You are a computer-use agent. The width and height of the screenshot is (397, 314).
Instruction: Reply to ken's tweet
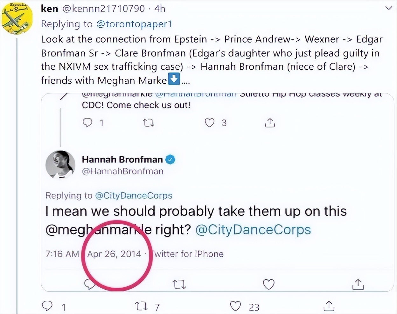[x=47, y=306]
